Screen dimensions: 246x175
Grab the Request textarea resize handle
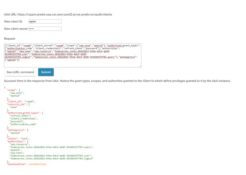point(141,66)
